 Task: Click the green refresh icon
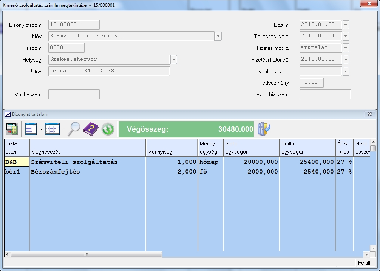108,129
